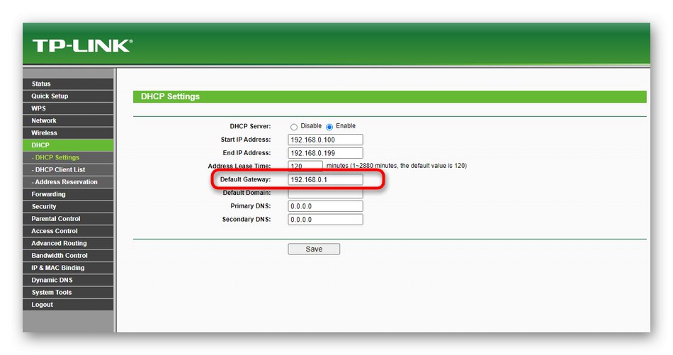Click the Start IP Address field

point(325,140)
